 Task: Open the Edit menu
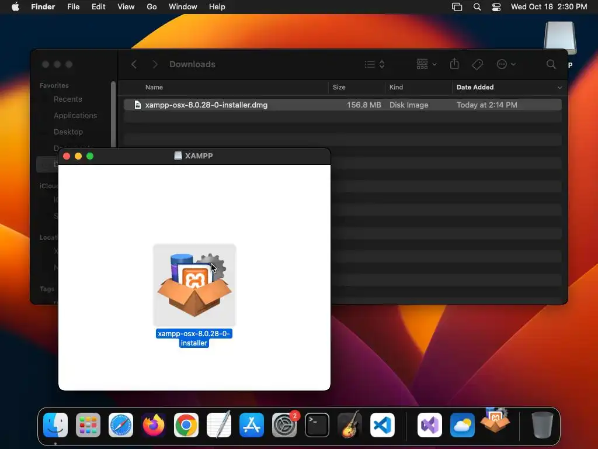pos(98,7)
